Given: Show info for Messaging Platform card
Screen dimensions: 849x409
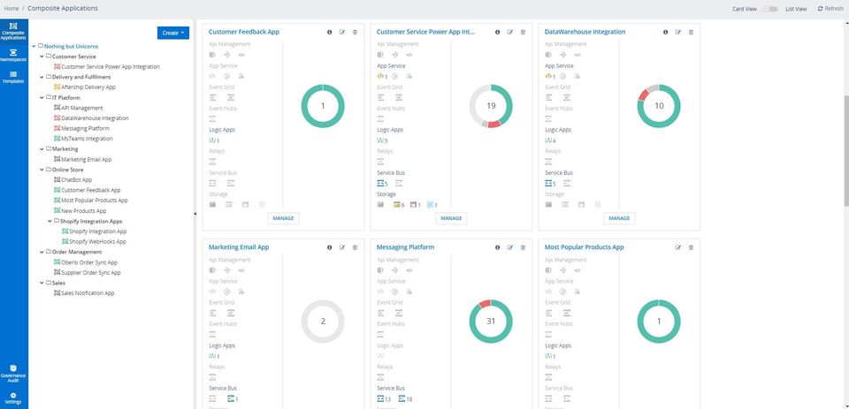Looking at the screenshot, I should coord(497,247).
